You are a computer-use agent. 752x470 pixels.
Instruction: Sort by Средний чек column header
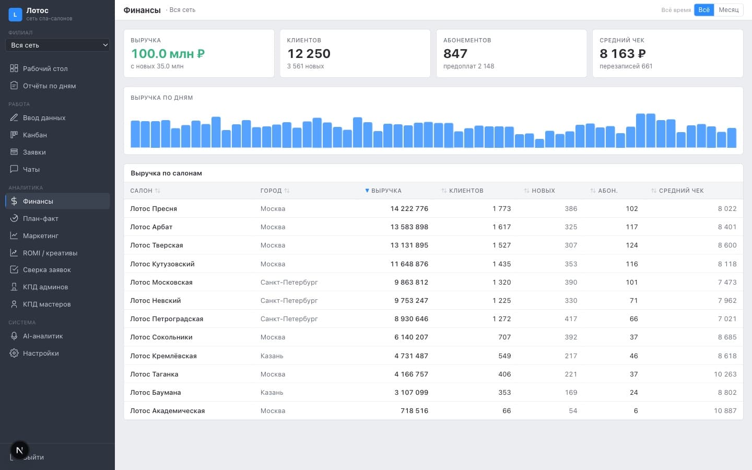click(x=678, y=191)
